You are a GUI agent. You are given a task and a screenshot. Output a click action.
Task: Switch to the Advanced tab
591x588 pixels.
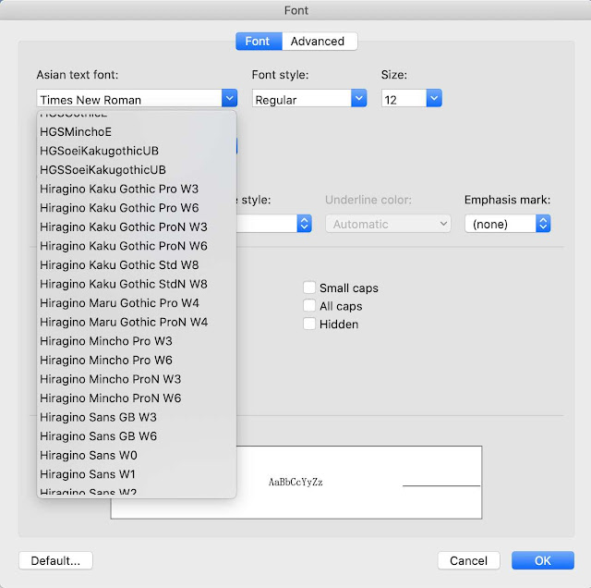click(320, 41)
